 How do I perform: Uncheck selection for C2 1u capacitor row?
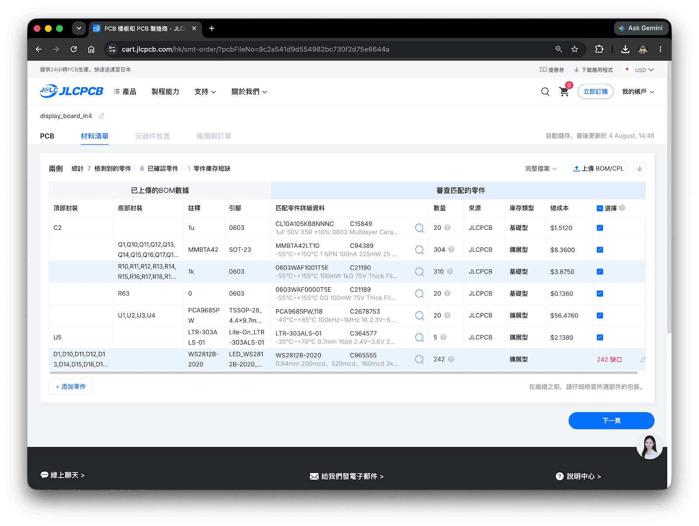(600, 228)
